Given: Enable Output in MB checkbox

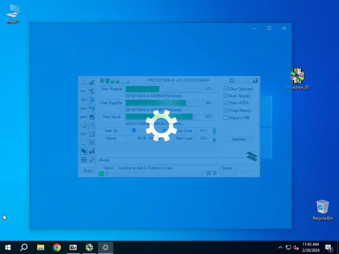Looking at the screenshot, I should [226, 118].
